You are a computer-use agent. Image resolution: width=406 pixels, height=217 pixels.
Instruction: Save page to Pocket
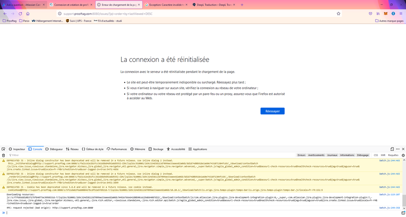(x=371, y=14)
